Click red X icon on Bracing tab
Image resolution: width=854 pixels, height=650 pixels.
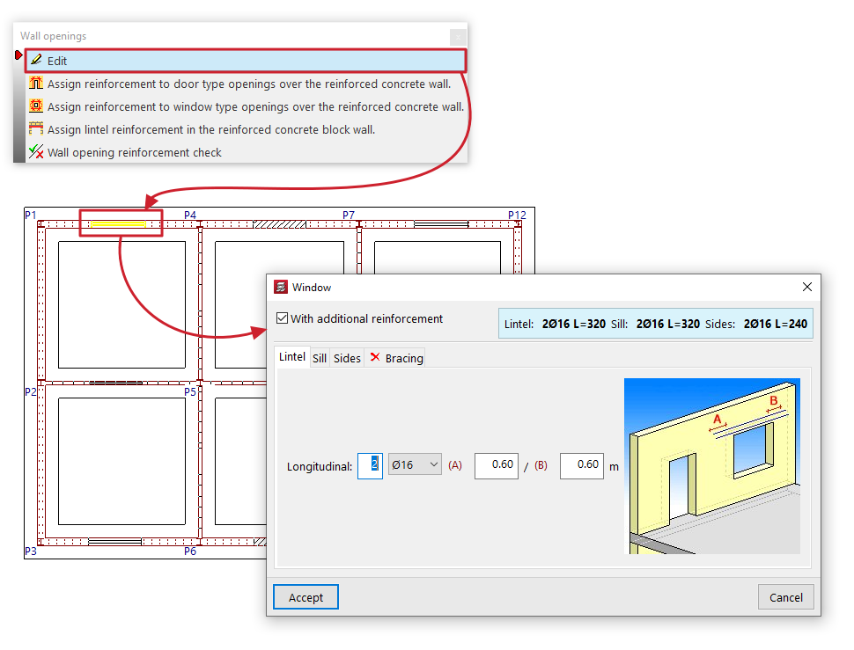click(x=375, y=357)
